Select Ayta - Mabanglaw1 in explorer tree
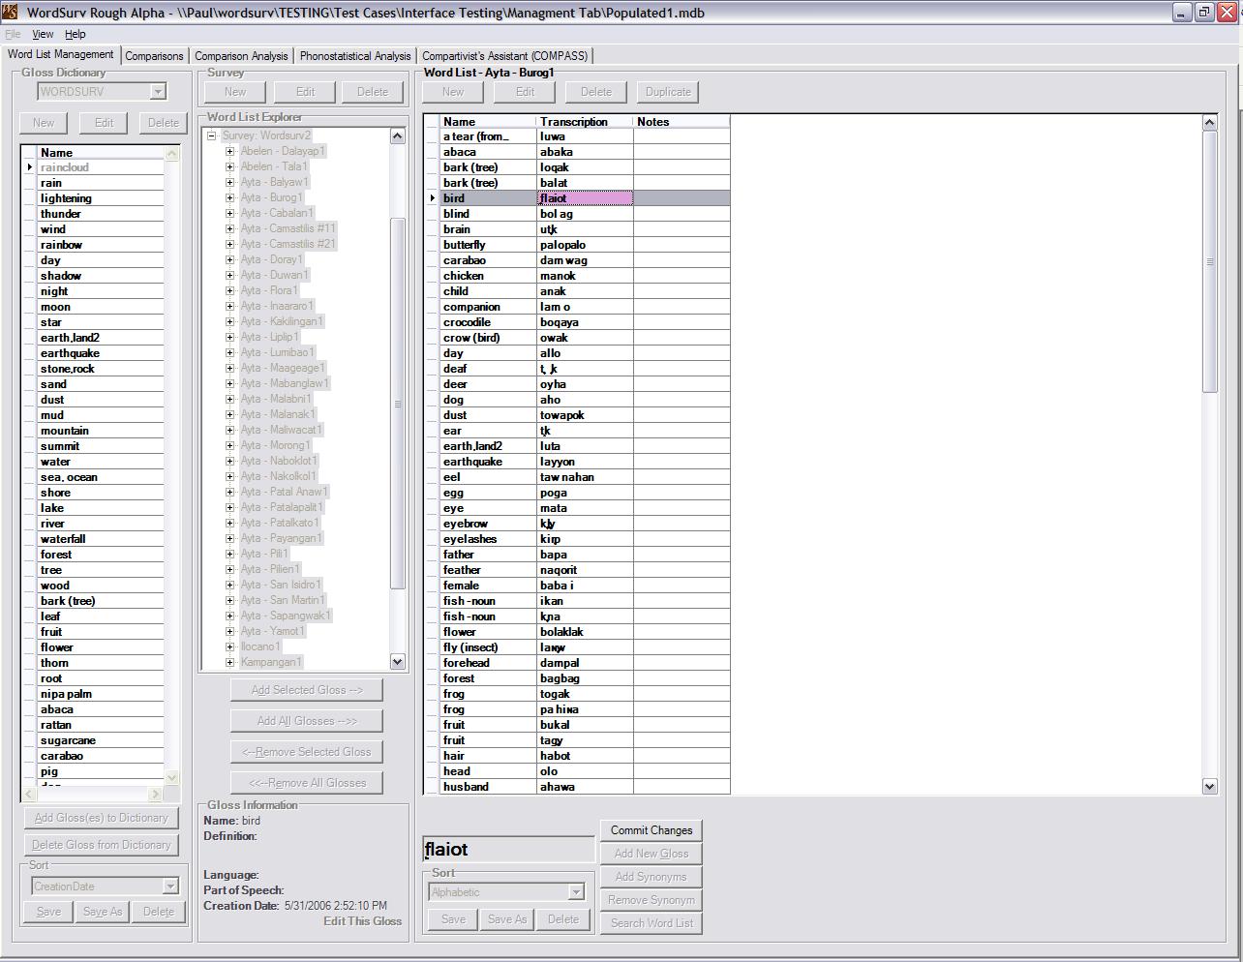 (285, 383)
